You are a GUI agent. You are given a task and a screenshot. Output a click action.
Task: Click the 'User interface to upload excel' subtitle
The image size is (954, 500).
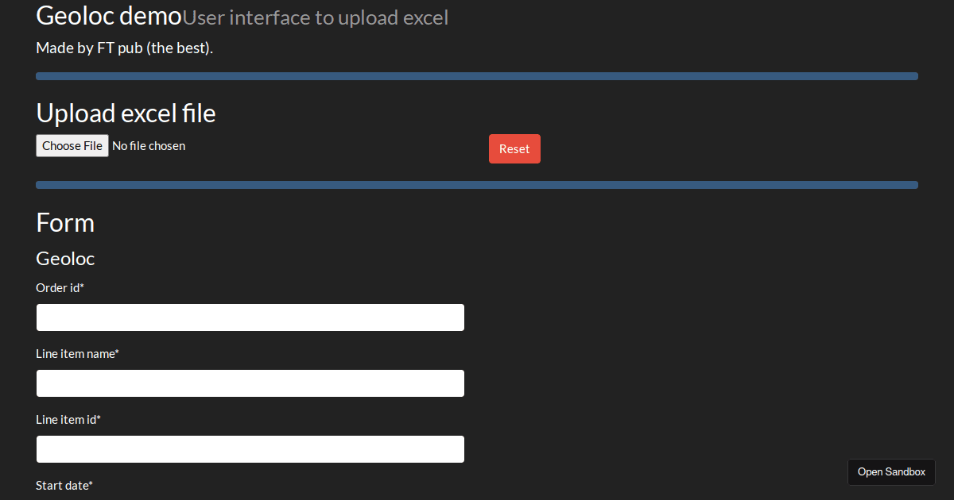(x=315, y=17)
